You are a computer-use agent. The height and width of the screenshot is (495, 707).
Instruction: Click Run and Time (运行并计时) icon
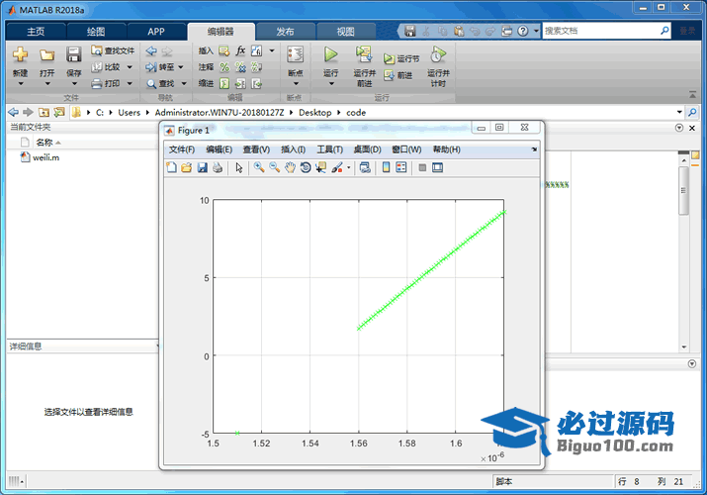[437, 54]
